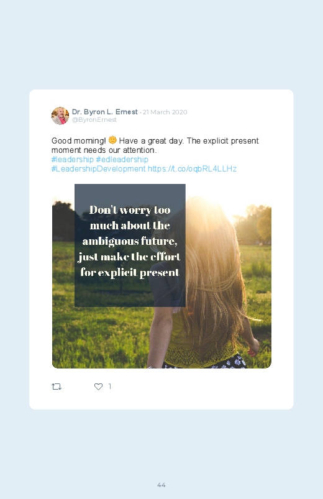The height and width of the screenshot is (499, 323).
Task: Click the heart like icon
Action: 98,387
